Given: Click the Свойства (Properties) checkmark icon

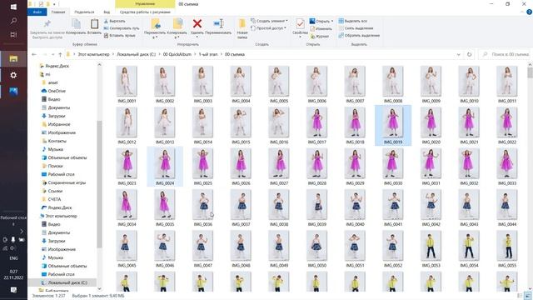Looking at the screenshot, I should (300, 24).
